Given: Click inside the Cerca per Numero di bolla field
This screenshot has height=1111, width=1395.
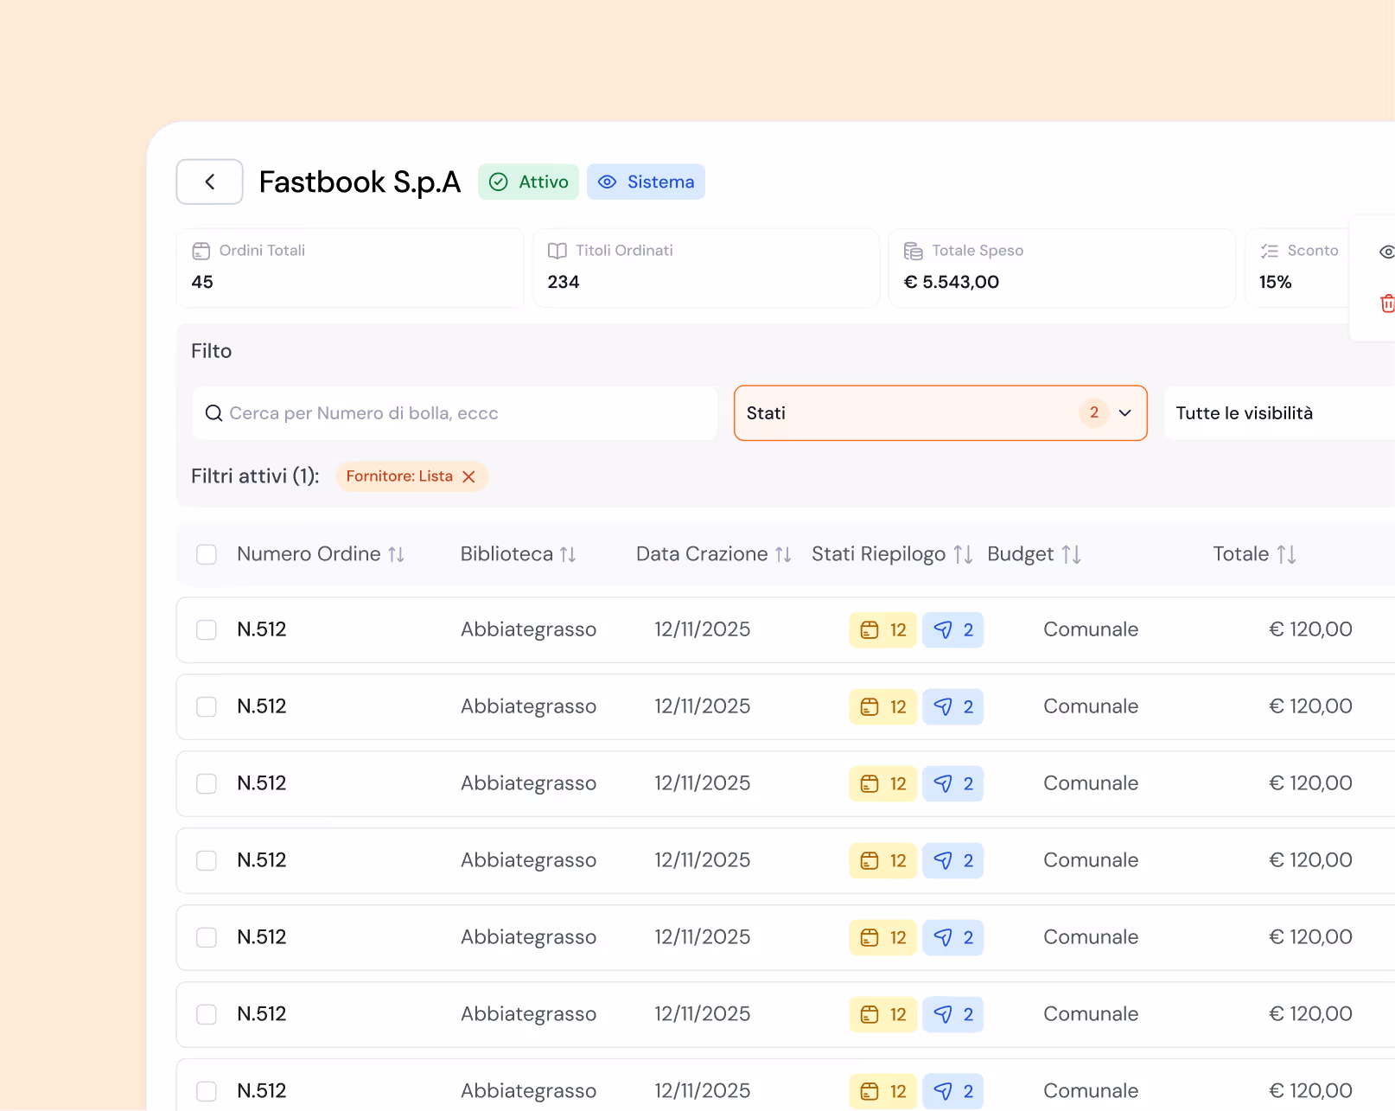Looking at the screenshot, I should (389, 413).
